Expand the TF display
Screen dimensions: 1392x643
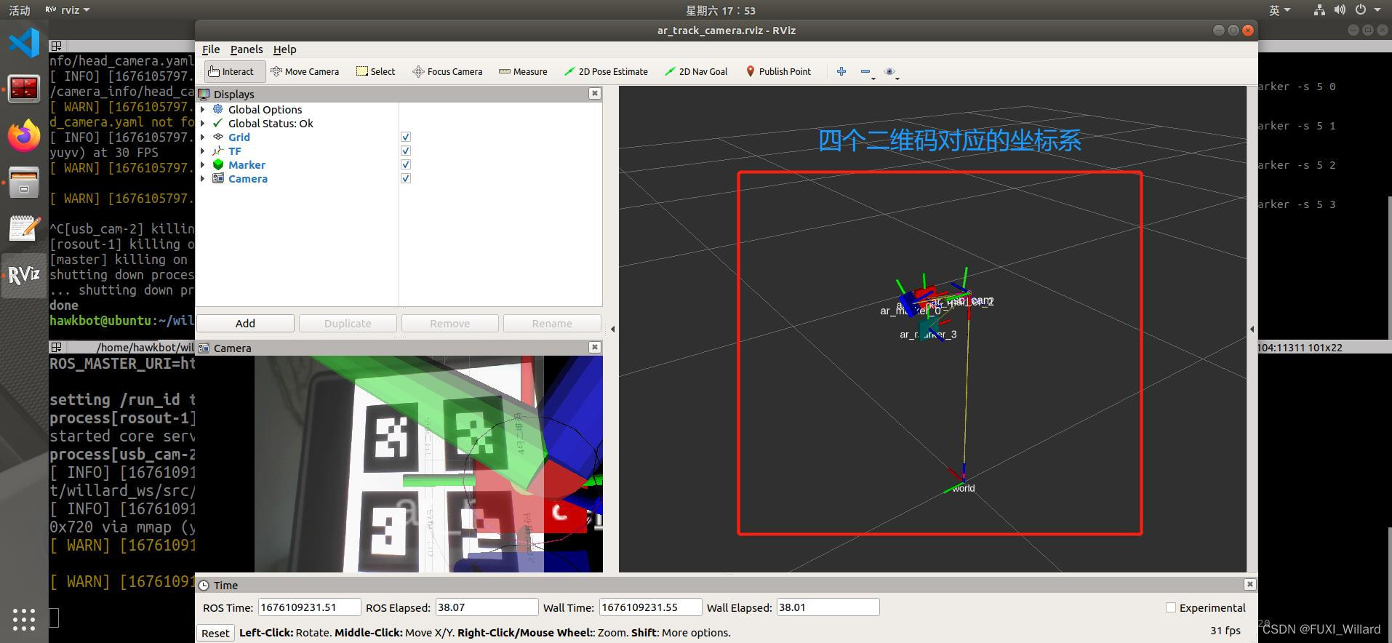tap(203, 151)
